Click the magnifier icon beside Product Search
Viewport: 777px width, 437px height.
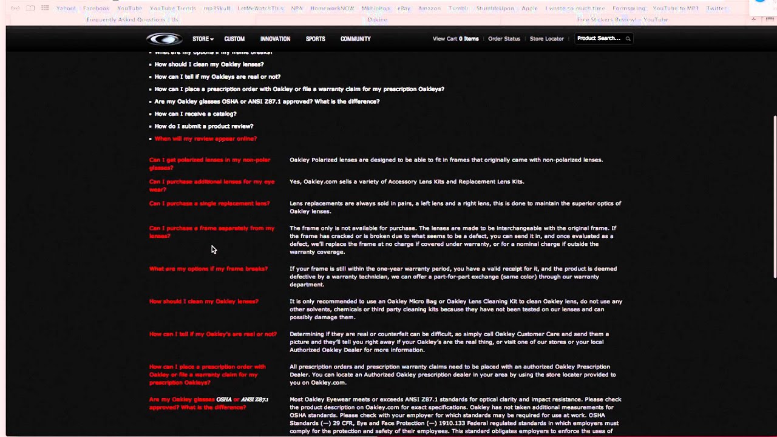coord(628,39)
